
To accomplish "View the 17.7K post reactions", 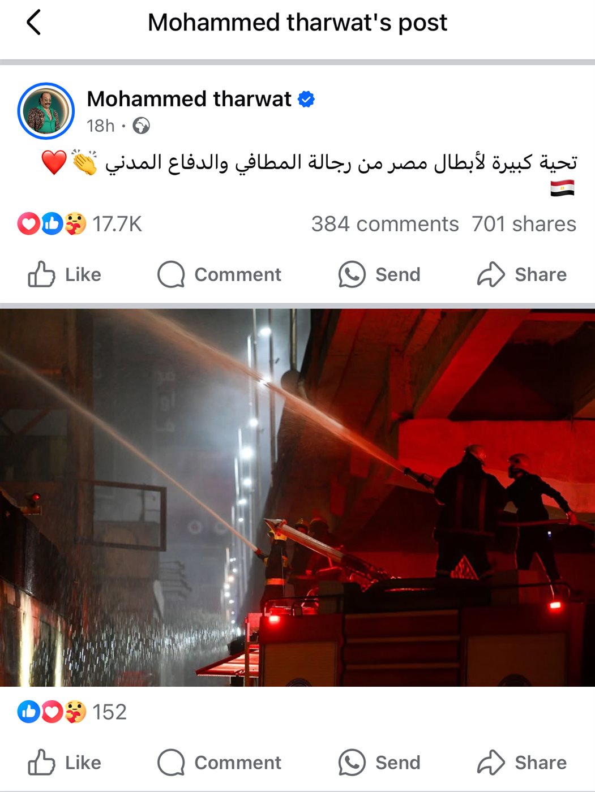I will tap(80, 224).
